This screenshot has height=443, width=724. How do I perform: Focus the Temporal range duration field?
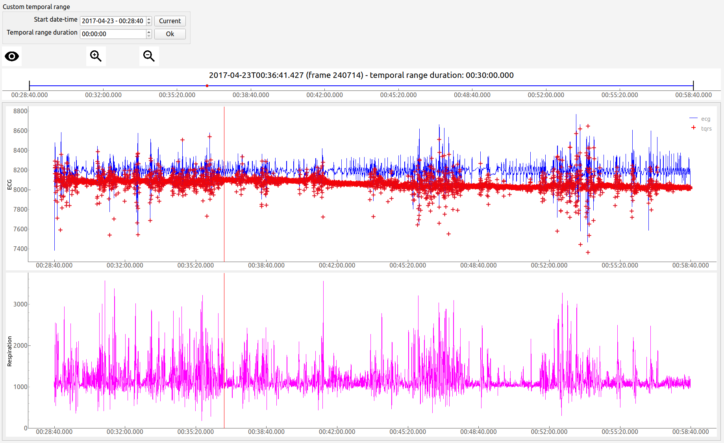point(113,34)
